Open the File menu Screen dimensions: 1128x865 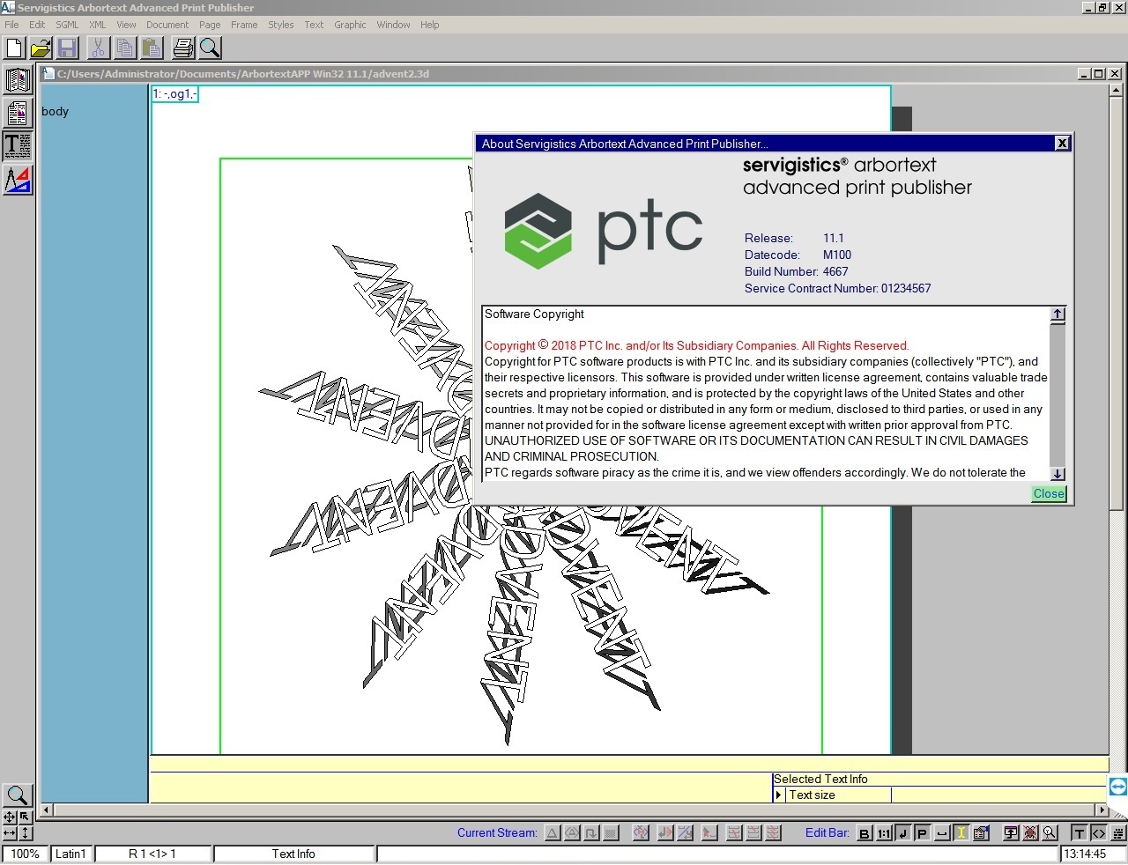pos(11,25)
